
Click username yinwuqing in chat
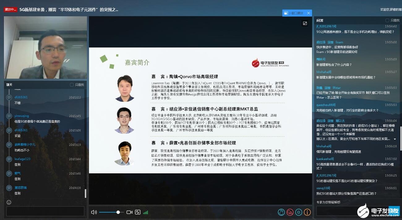[x=22, y=116]
